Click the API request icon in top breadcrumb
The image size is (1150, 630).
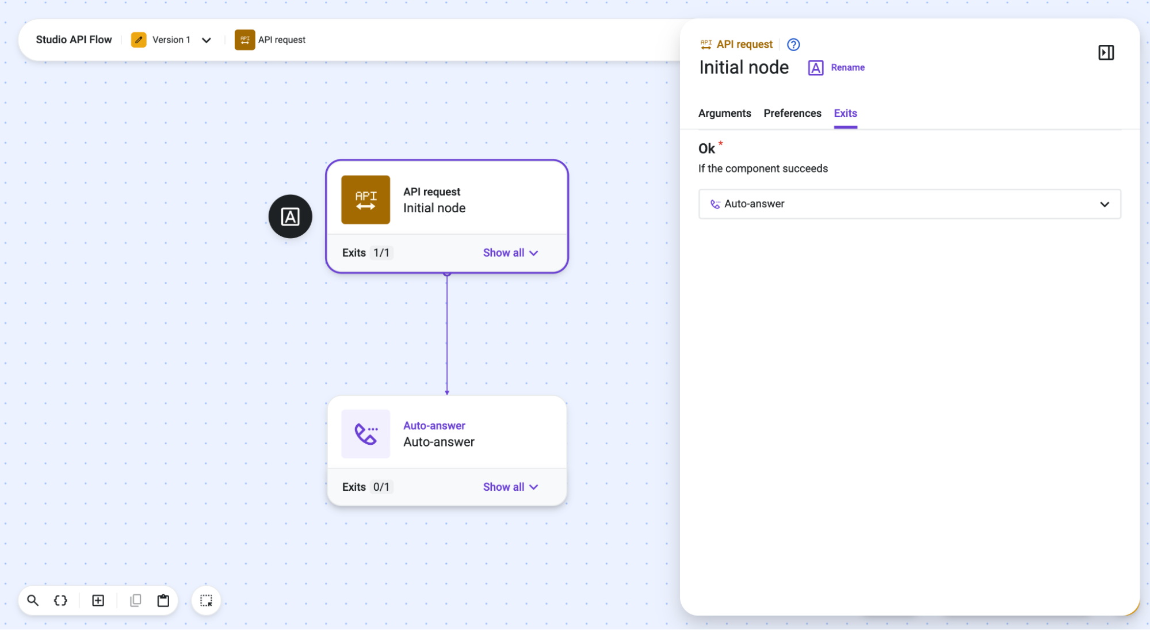point(244,40)
